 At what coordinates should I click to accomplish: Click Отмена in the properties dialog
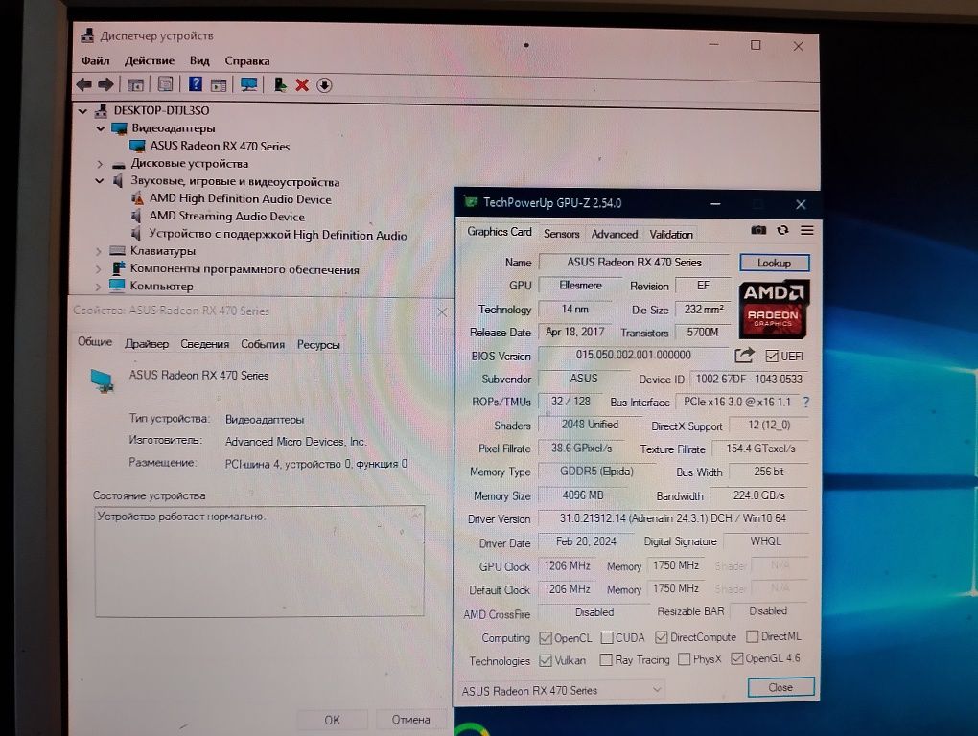pos(411,719)
